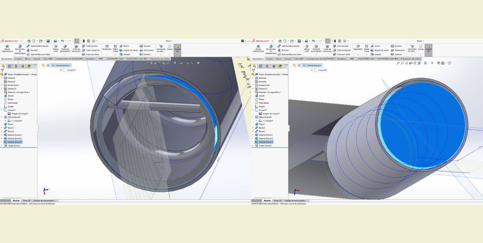Select Extruir saliente/base in left window

(7, 48)
